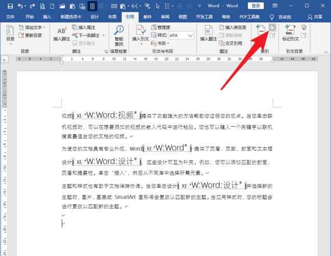Open the 新建选项卡 custom tab
The image size is (331, 256).
(x=71, y=17)
